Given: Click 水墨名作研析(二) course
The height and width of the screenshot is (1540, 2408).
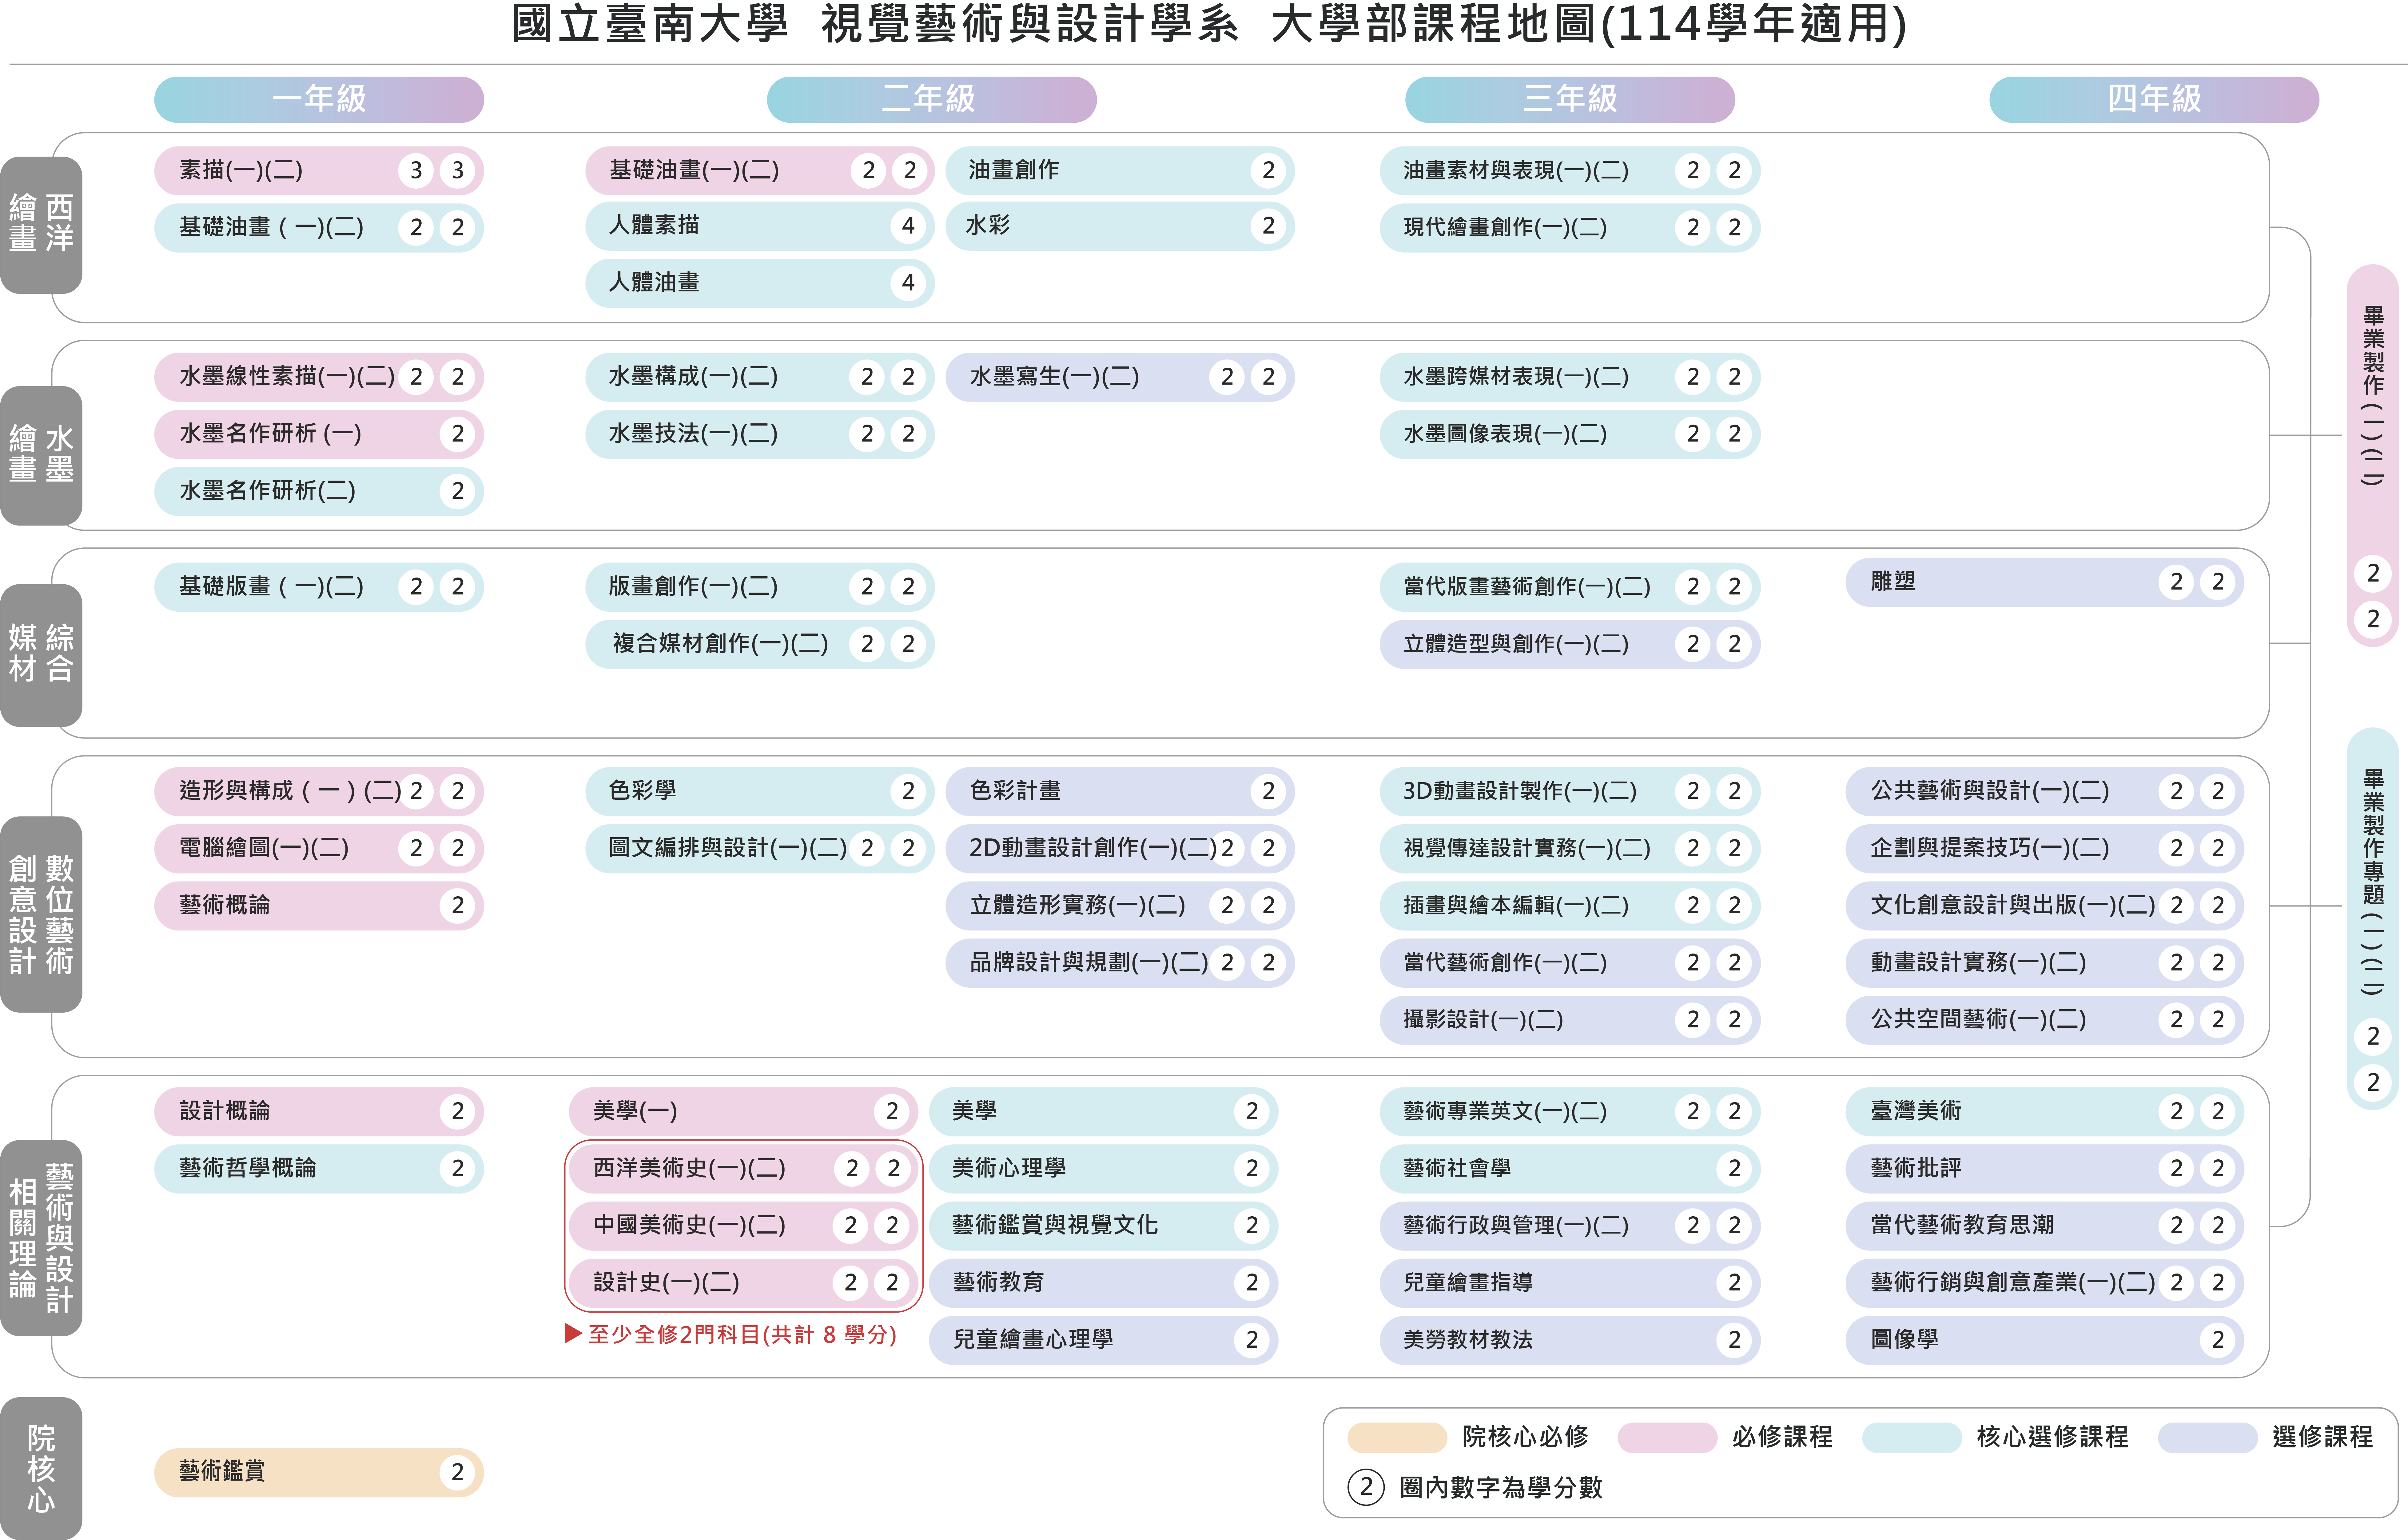Looking at the screenshot, I should pos(319,491).
